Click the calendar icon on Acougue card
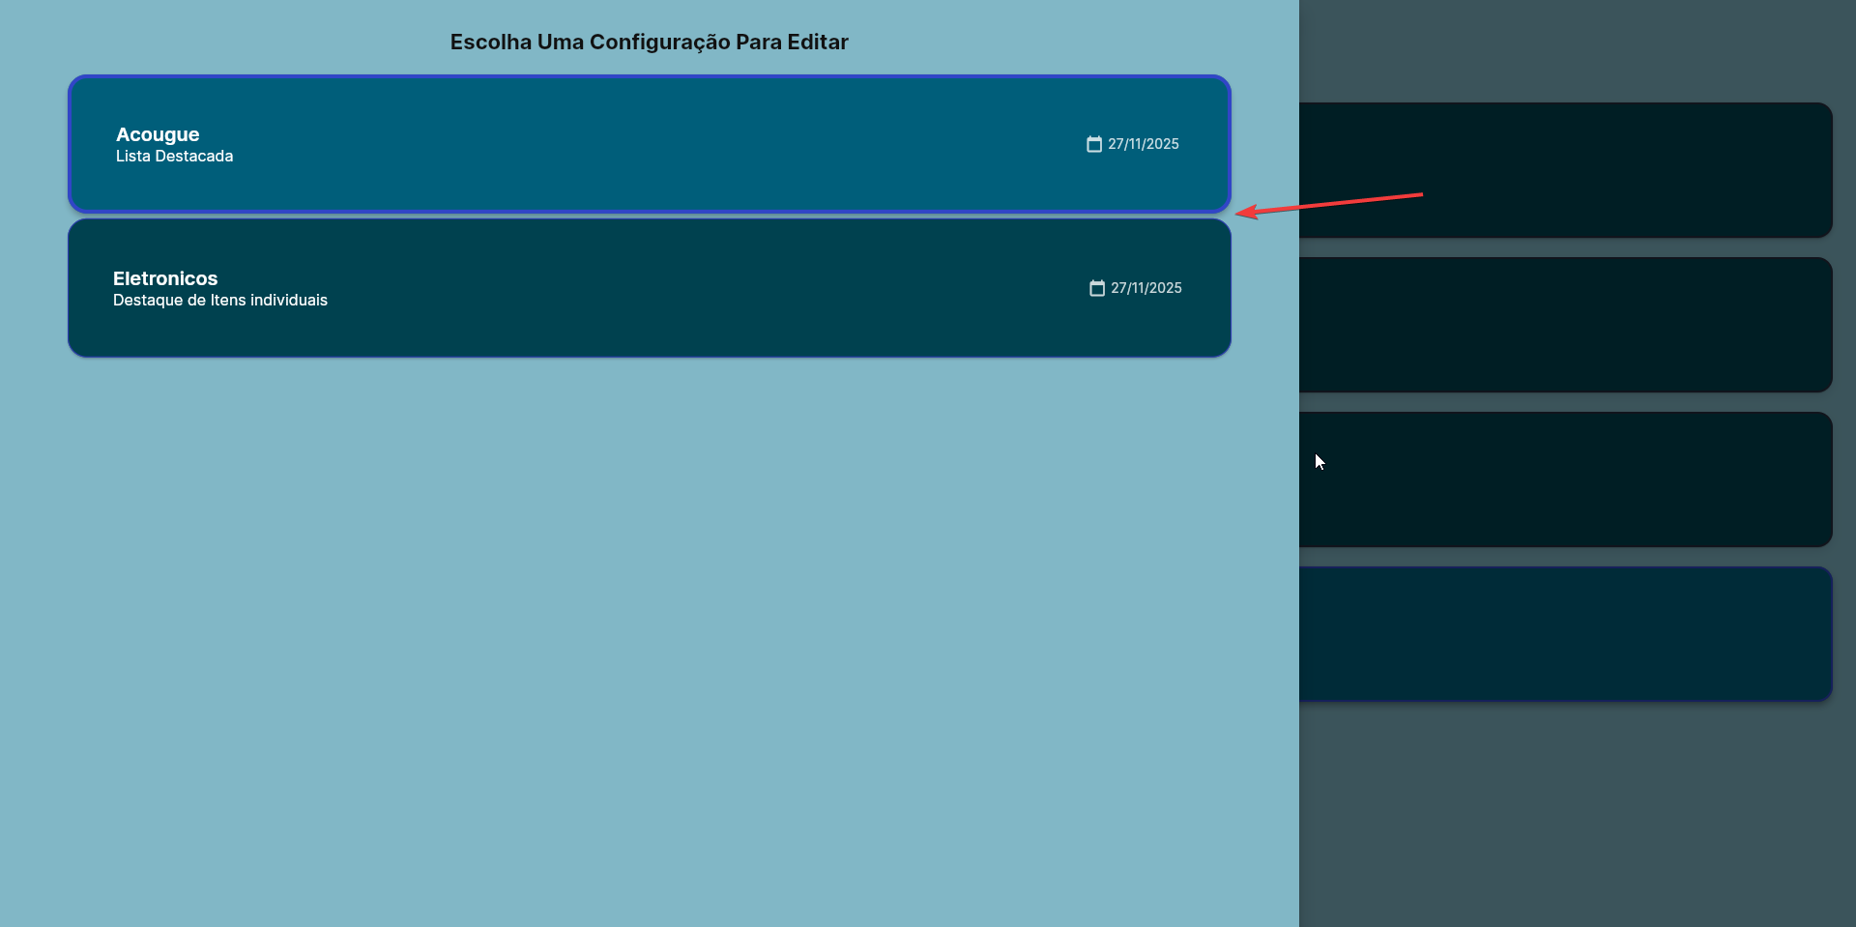The width and height of the screenshot is (1856, 927). click(1093, 144)
